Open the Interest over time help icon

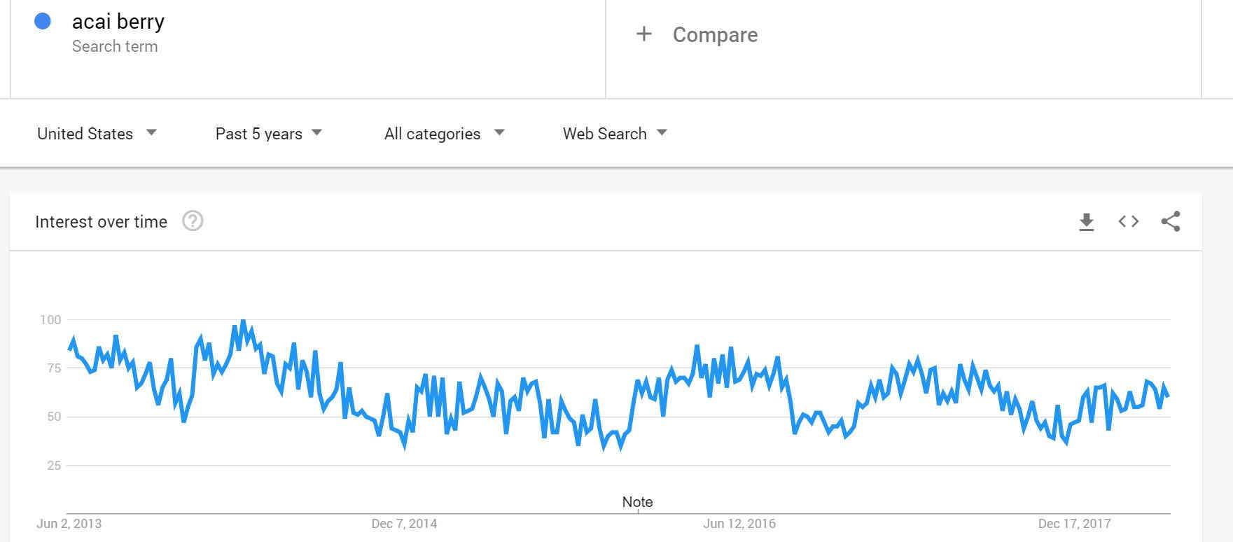[193, 221]
